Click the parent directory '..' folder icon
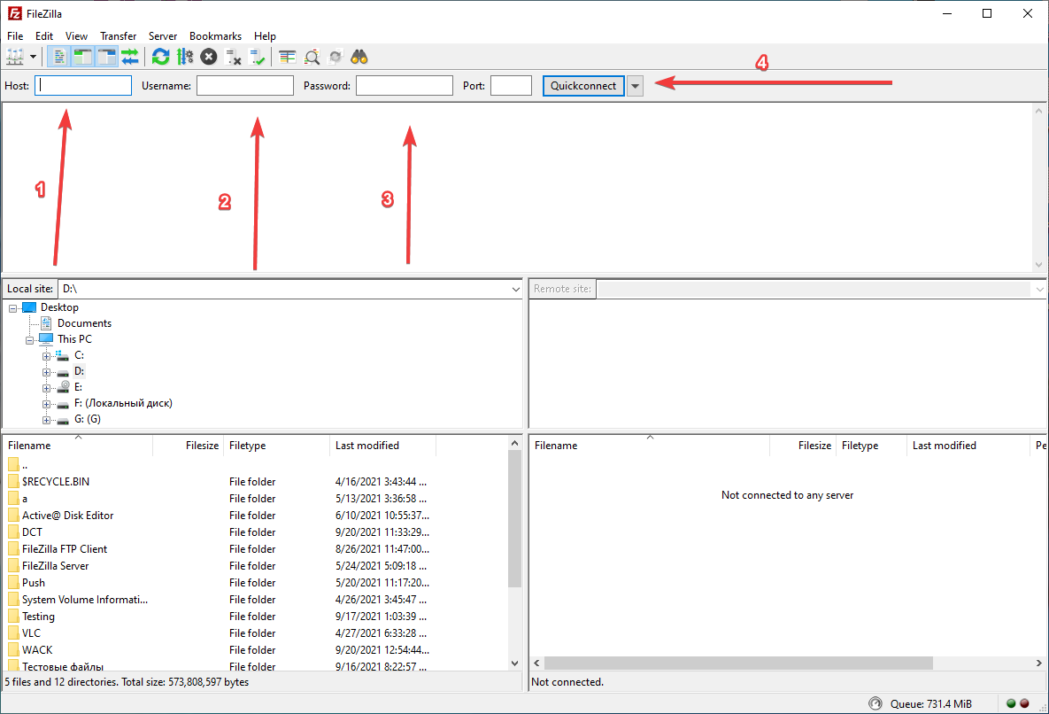Viewport: 1049px width, 714px height. pyautogui.click(x=13, y=464)
